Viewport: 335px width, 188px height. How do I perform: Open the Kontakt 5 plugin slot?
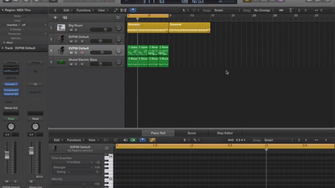coord(11,84)
